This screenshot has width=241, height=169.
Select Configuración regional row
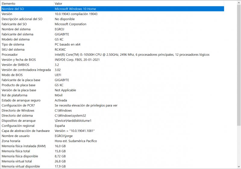click(x=112, y=126)
